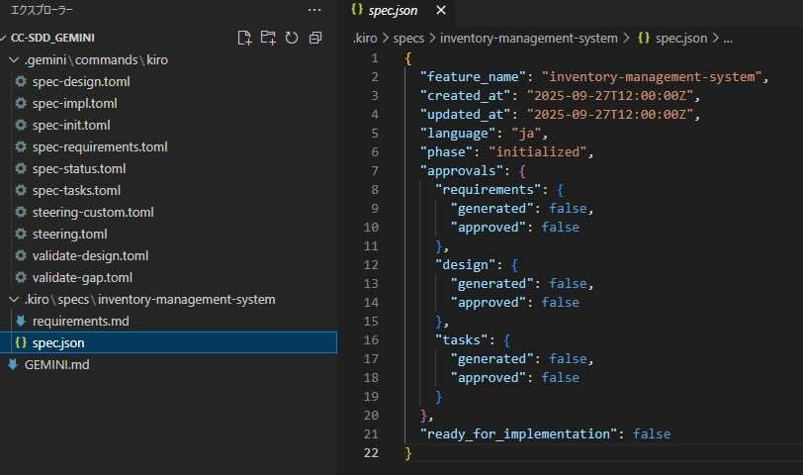
Task: Click the gear icon beside spec-design.toml
Action: point(21,82)
